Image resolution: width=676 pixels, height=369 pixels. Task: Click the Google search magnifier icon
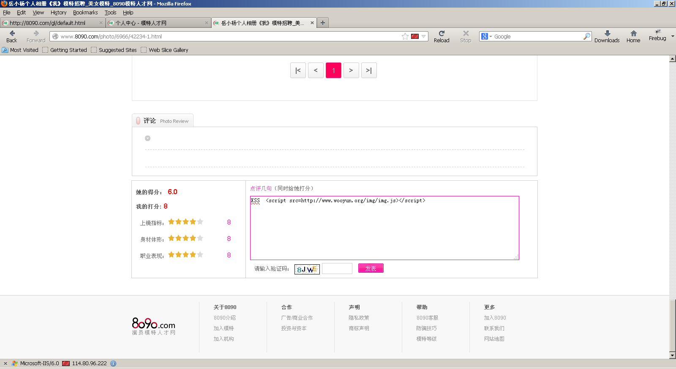coord(586,36)
